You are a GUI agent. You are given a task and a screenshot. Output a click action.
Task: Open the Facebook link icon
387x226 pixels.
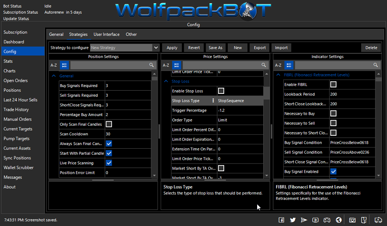281,220
